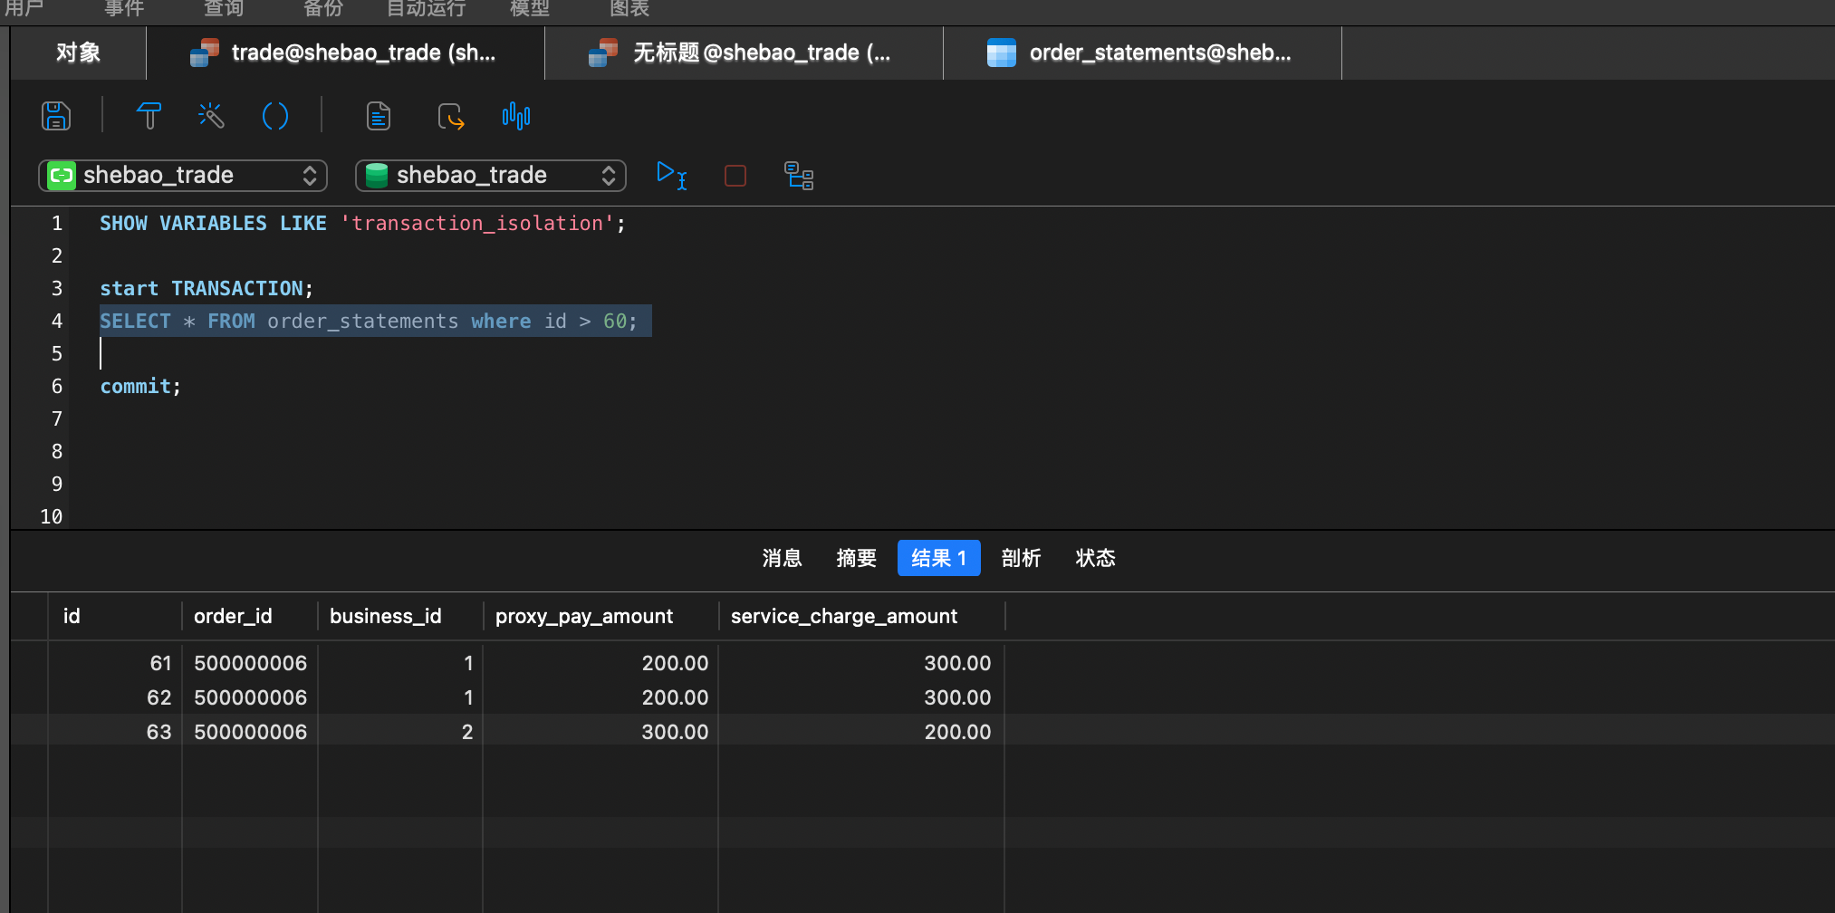1835x913 pixels.
Task: Click the Save query icon
Action: click(x=56, y=116)
